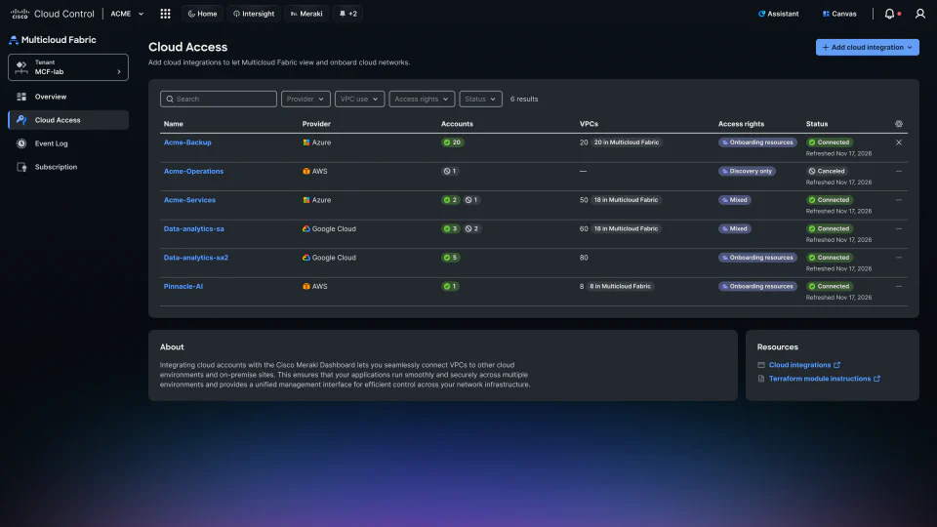937x527 pixels.
Task: Open Subscription in the sidebar
Action: (x=68, y=167)
